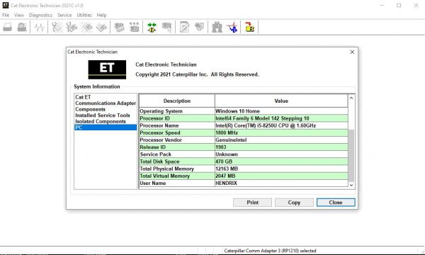The height and width of the screenshot is (255, 425).
Task: Open the Utilities menu
Action: (x=84, y=15)
